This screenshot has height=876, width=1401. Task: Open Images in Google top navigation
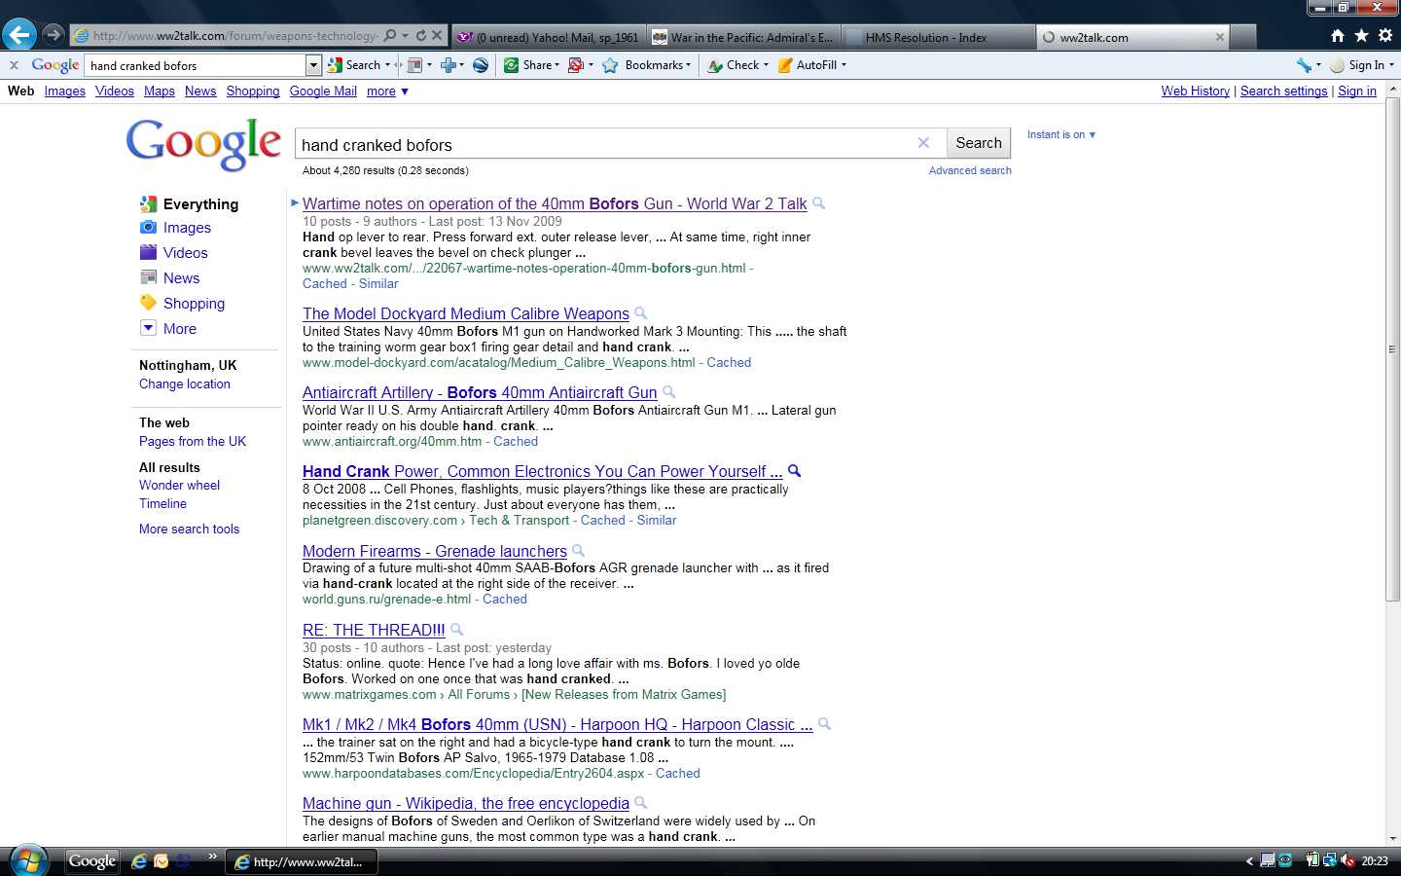65,91
